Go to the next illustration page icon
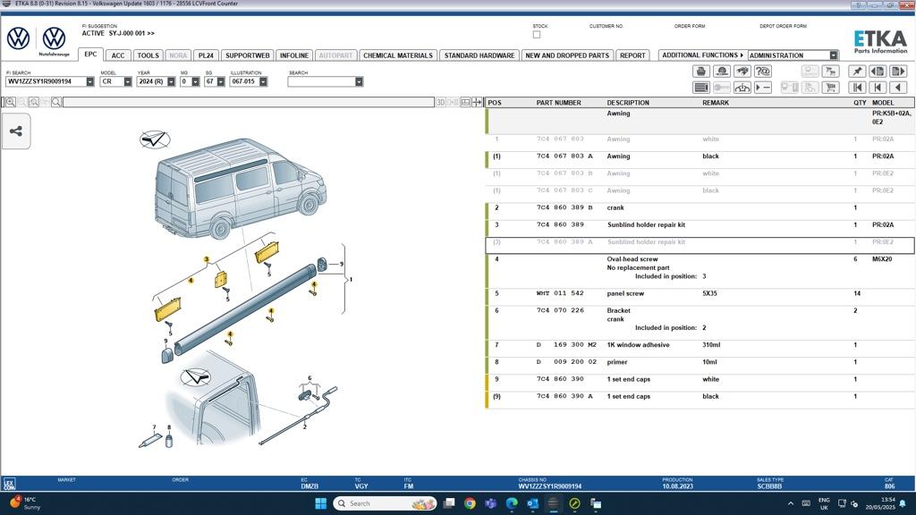 (898, 72)
